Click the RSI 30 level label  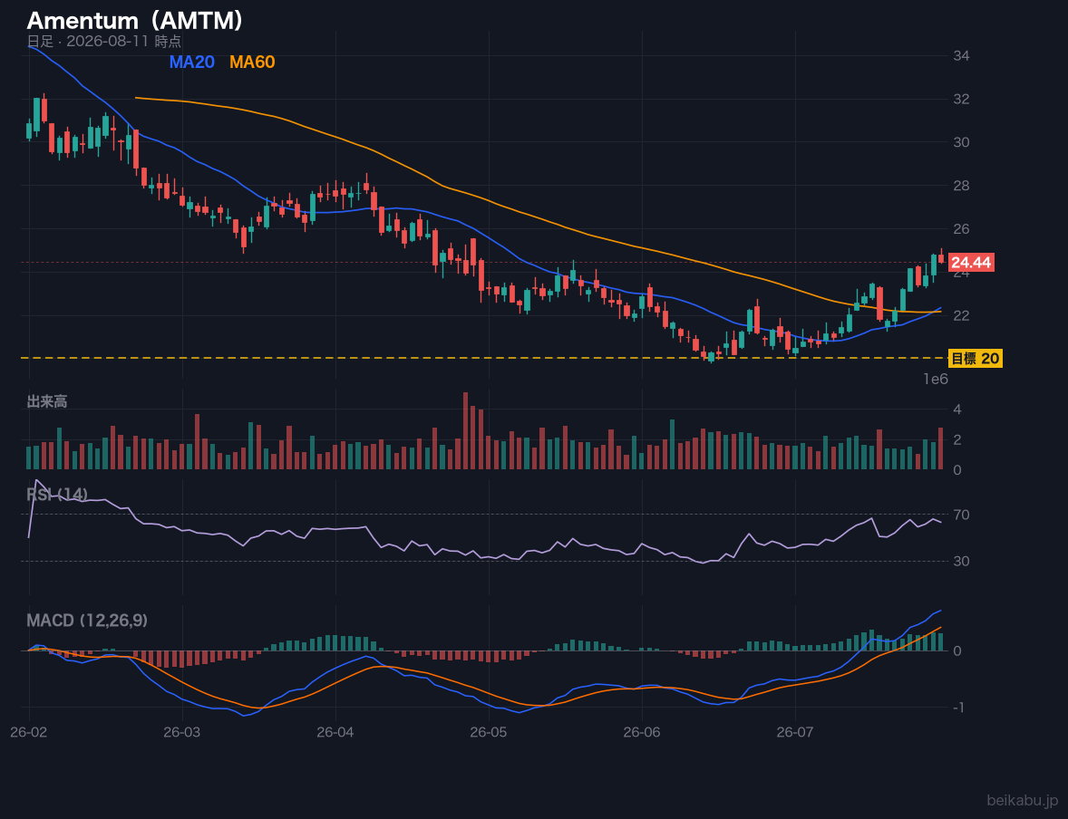(961, 562)
